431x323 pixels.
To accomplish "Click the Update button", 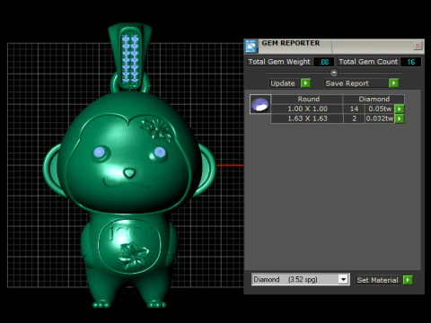I will pyautogui.click(x=283, y=83).
